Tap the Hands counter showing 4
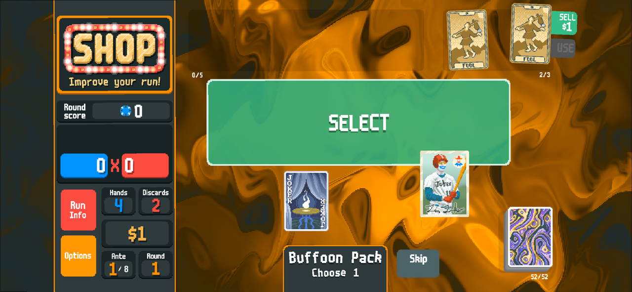This screenshot has width=632, height=292. (118, 201)
